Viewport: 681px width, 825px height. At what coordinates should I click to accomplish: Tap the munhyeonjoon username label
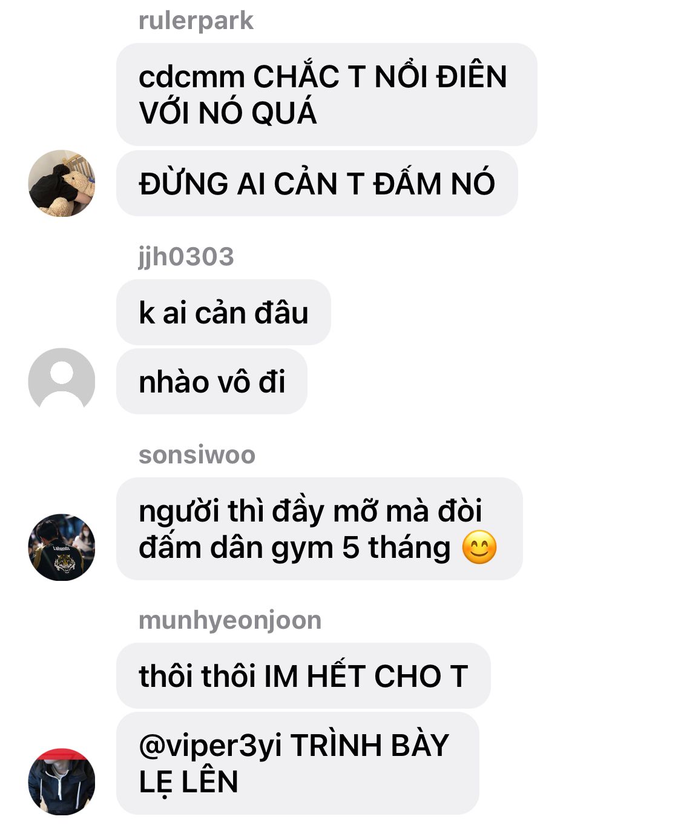click(x=230, y=620)
